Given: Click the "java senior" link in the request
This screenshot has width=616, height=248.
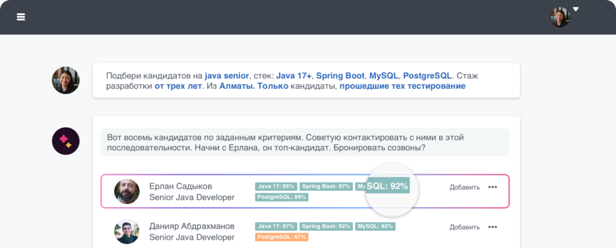Looking at the screenshot, I should click(227, 76).
